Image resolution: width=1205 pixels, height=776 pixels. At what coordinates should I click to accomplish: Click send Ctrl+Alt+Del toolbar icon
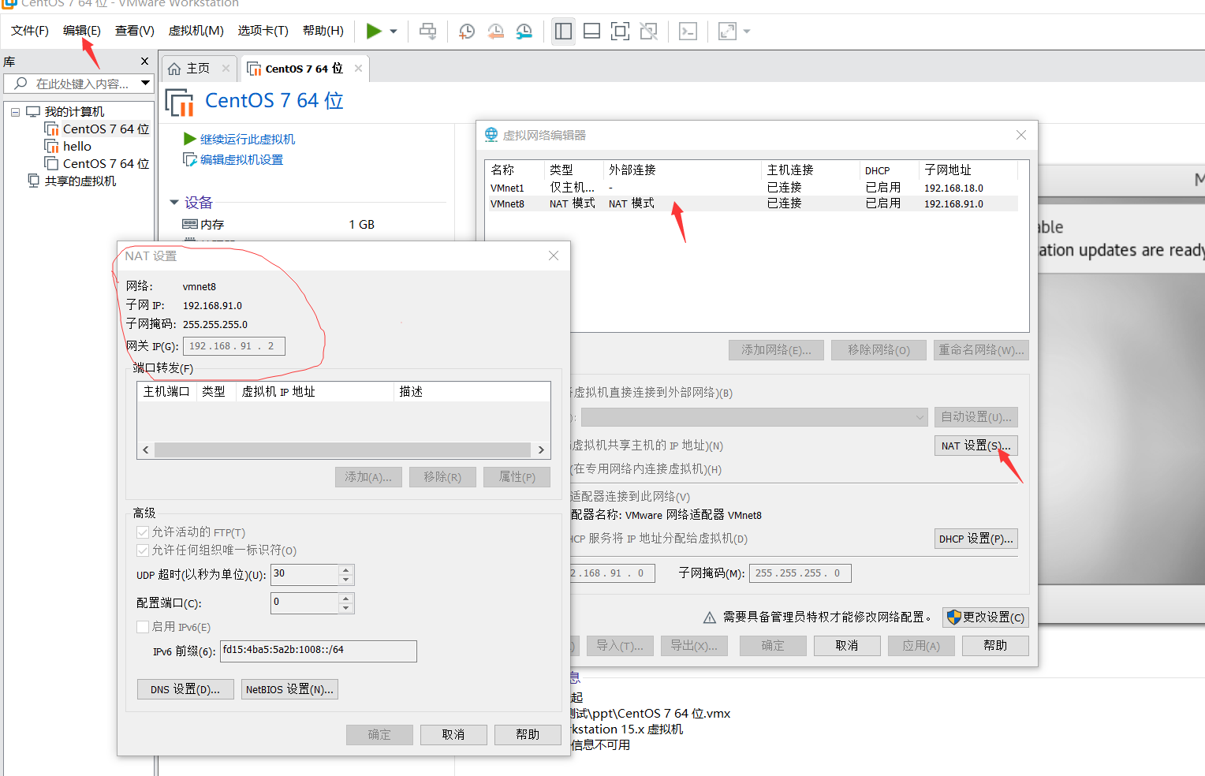[427, 32]
